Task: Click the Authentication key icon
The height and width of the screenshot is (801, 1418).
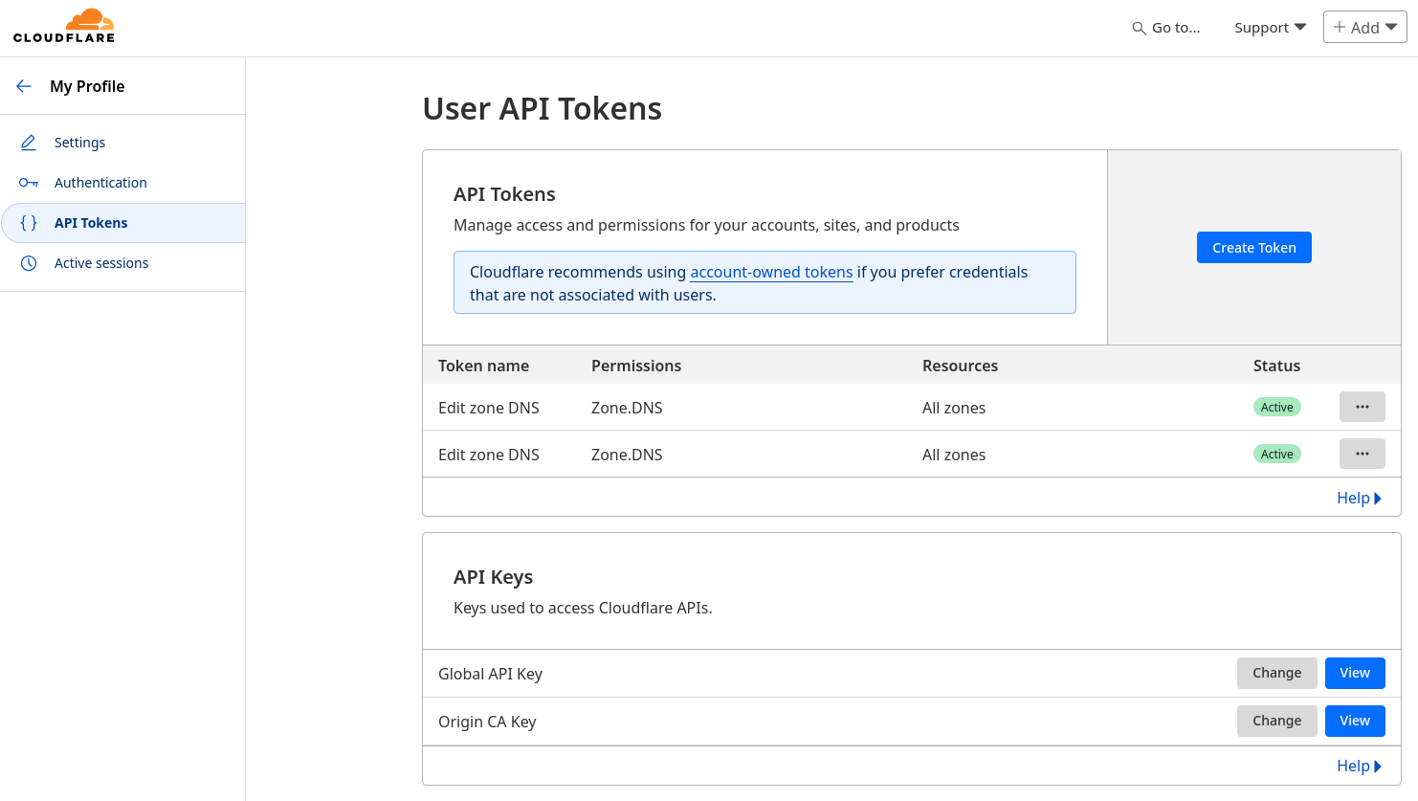Action: click(x=29, y=183)
